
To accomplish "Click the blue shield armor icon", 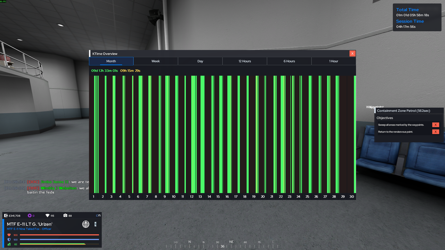I will pos(9,240).
